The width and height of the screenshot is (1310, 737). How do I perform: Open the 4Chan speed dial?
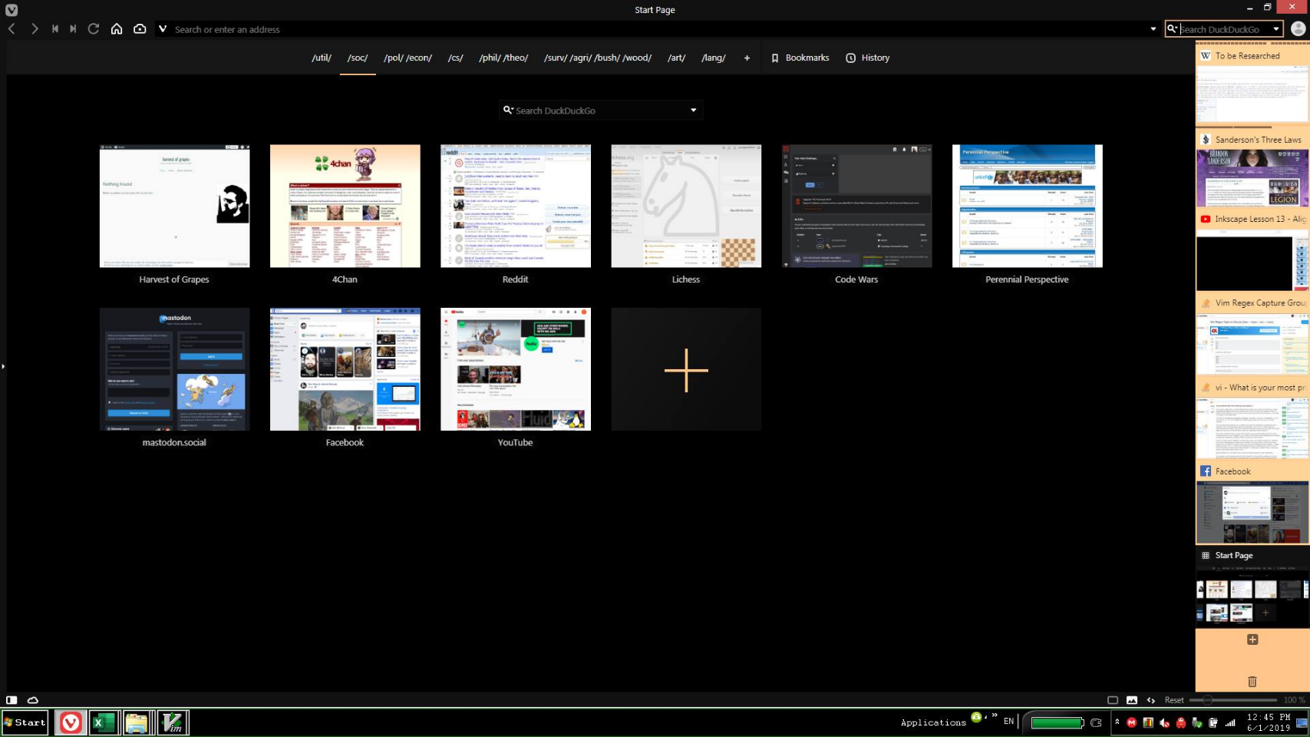pyautogui.click(x=345, y=206)
